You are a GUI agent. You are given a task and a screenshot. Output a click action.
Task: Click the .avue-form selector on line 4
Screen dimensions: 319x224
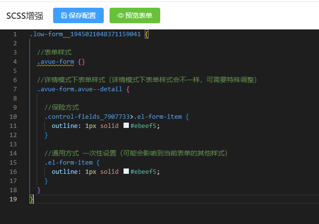tap(55, 62)
